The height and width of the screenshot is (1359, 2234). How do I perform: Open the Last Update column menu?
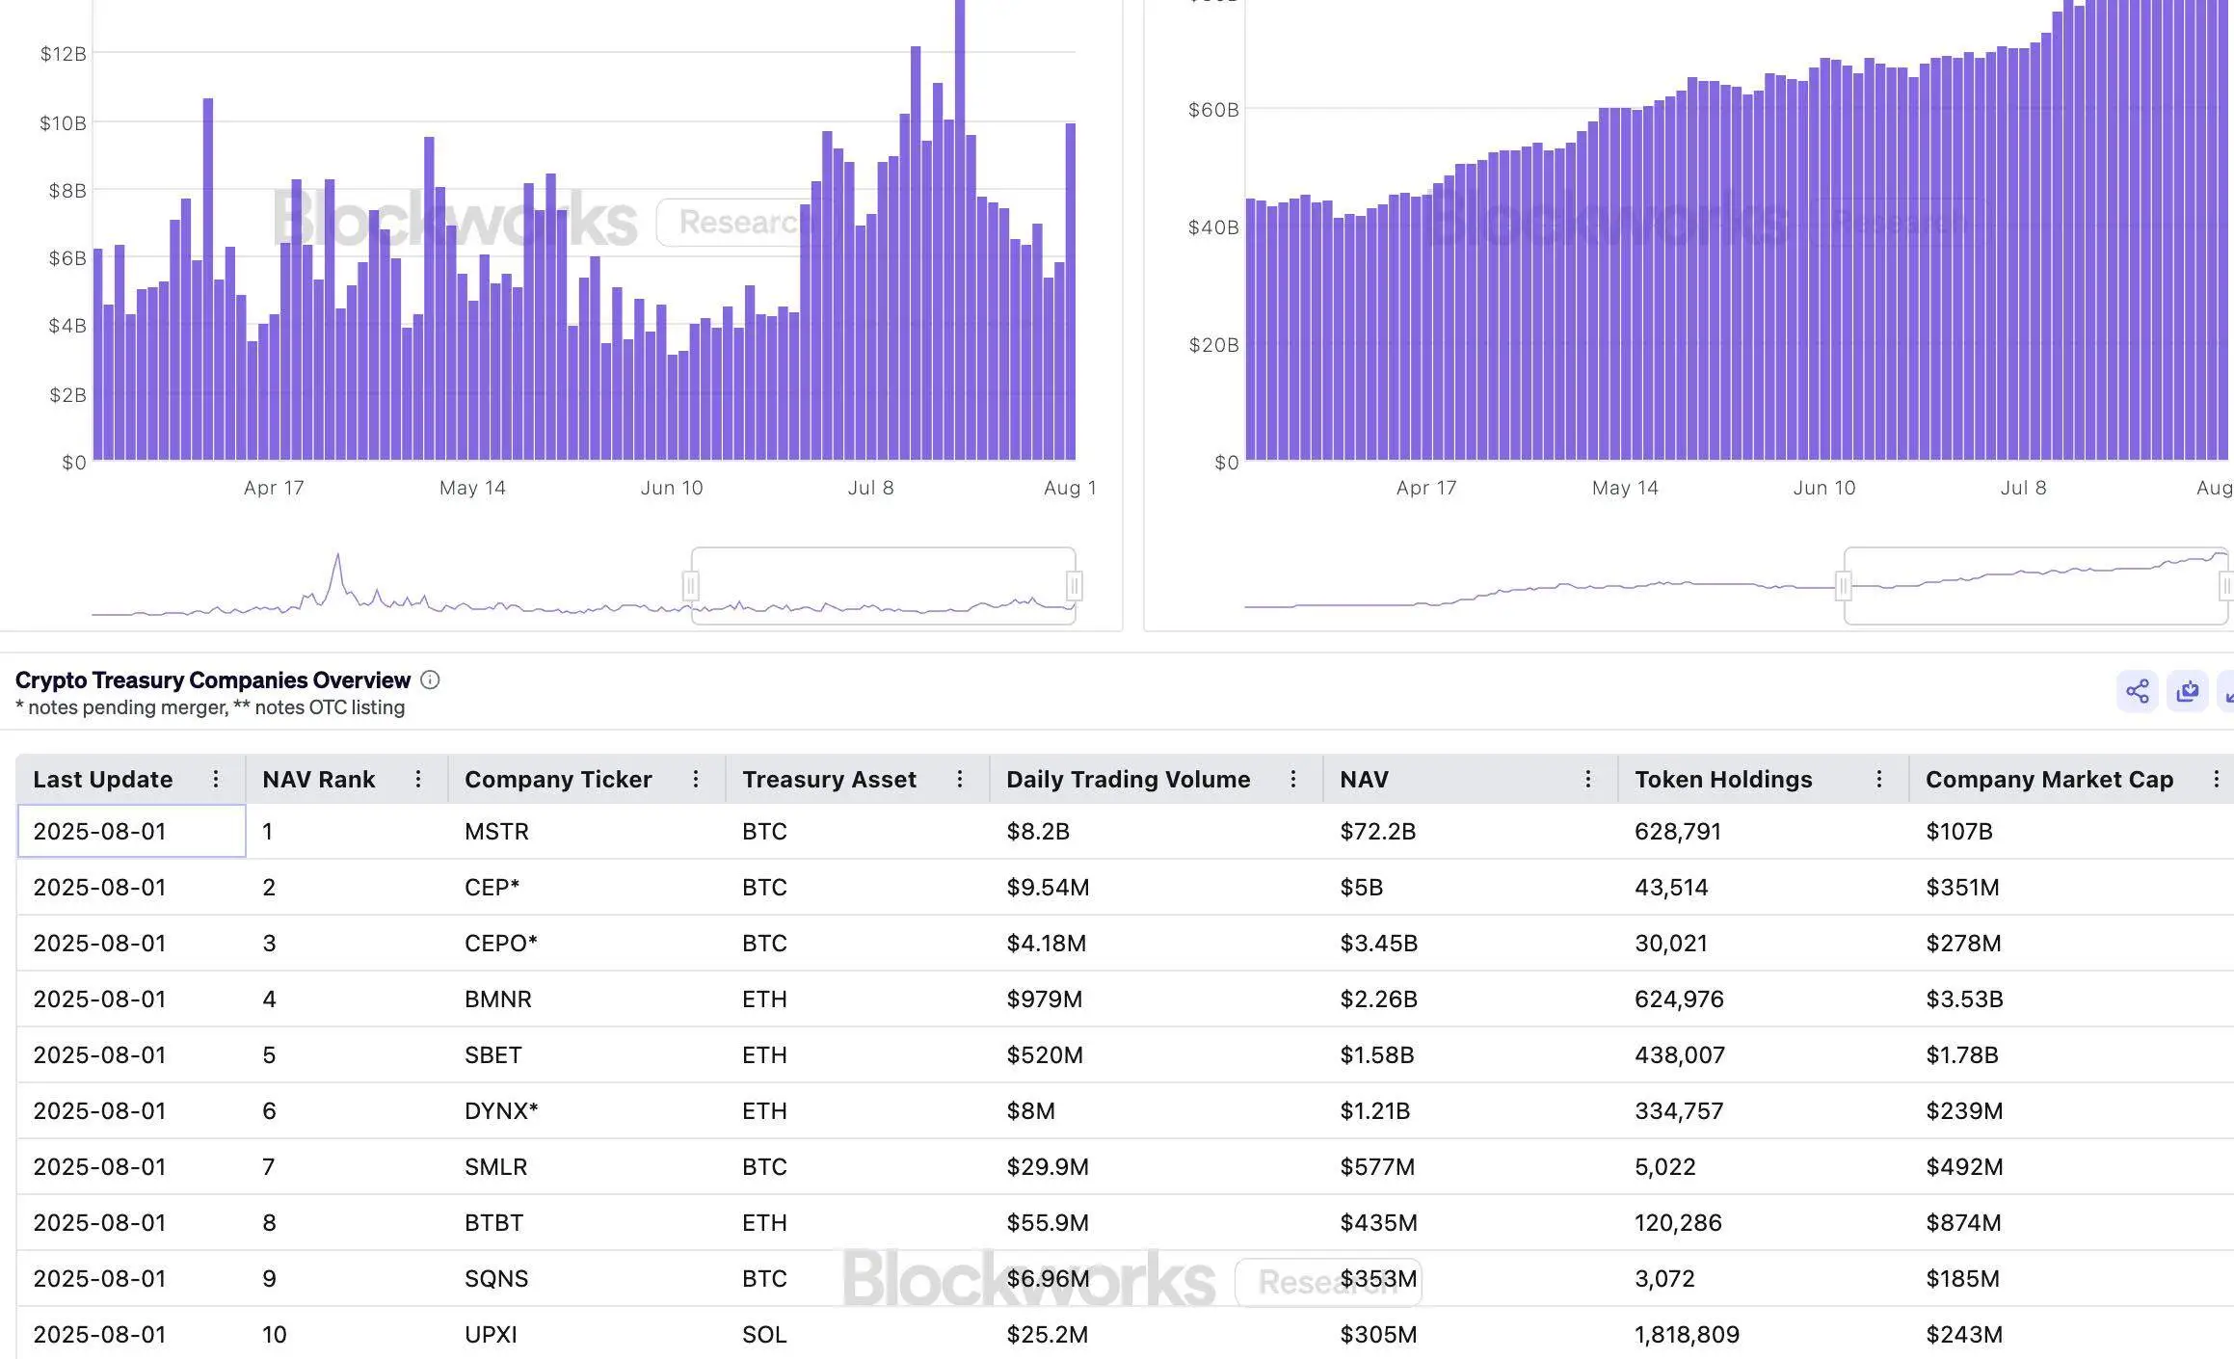[216, 779]
